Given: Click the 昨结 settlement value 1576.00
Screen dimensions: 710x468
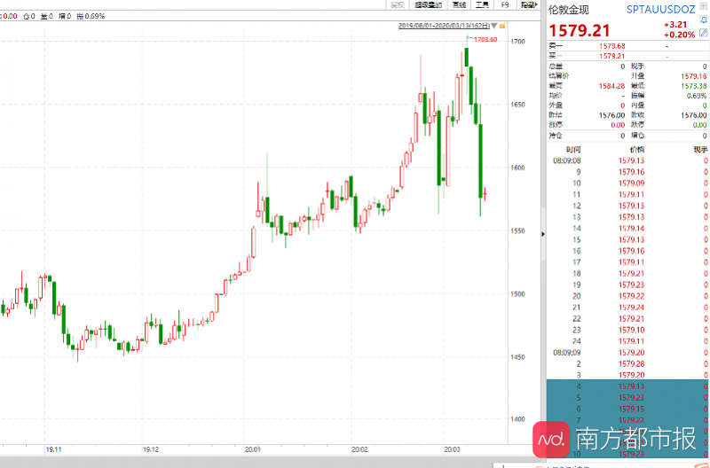Looking at the screenshot, I should (x=611, y=115).
